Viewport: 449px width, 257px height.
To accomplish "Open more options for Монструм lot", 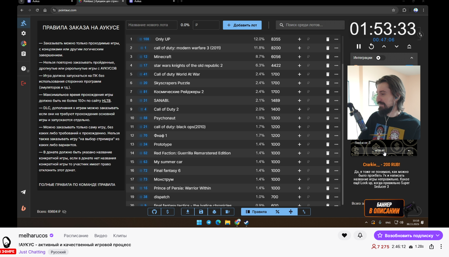I will pos(336,179).
